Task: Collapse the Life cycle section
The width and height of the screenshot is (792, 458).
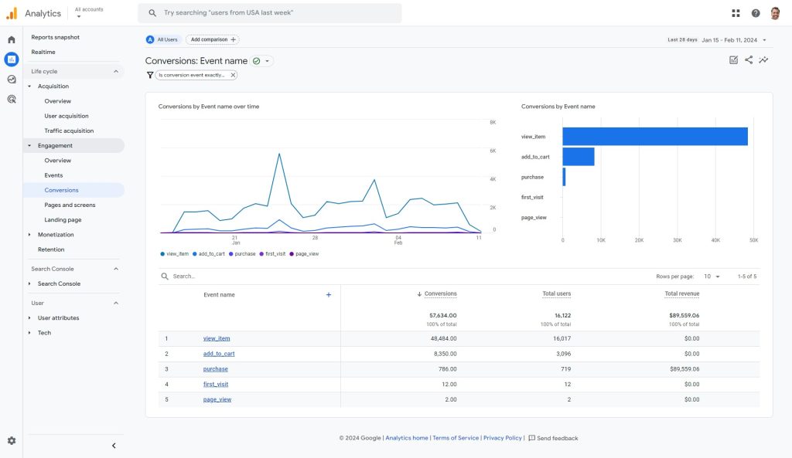Action: [116, 72]
